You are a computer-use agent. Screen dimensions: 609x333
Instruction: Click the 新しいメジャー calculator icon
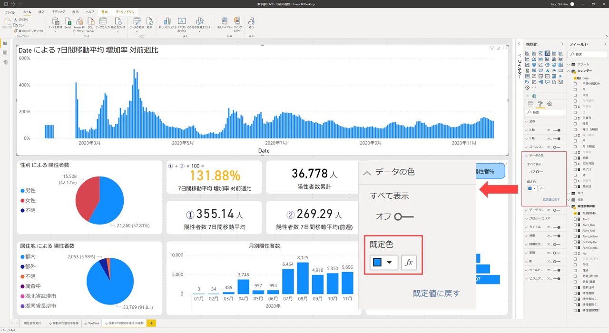coord(225,21)
